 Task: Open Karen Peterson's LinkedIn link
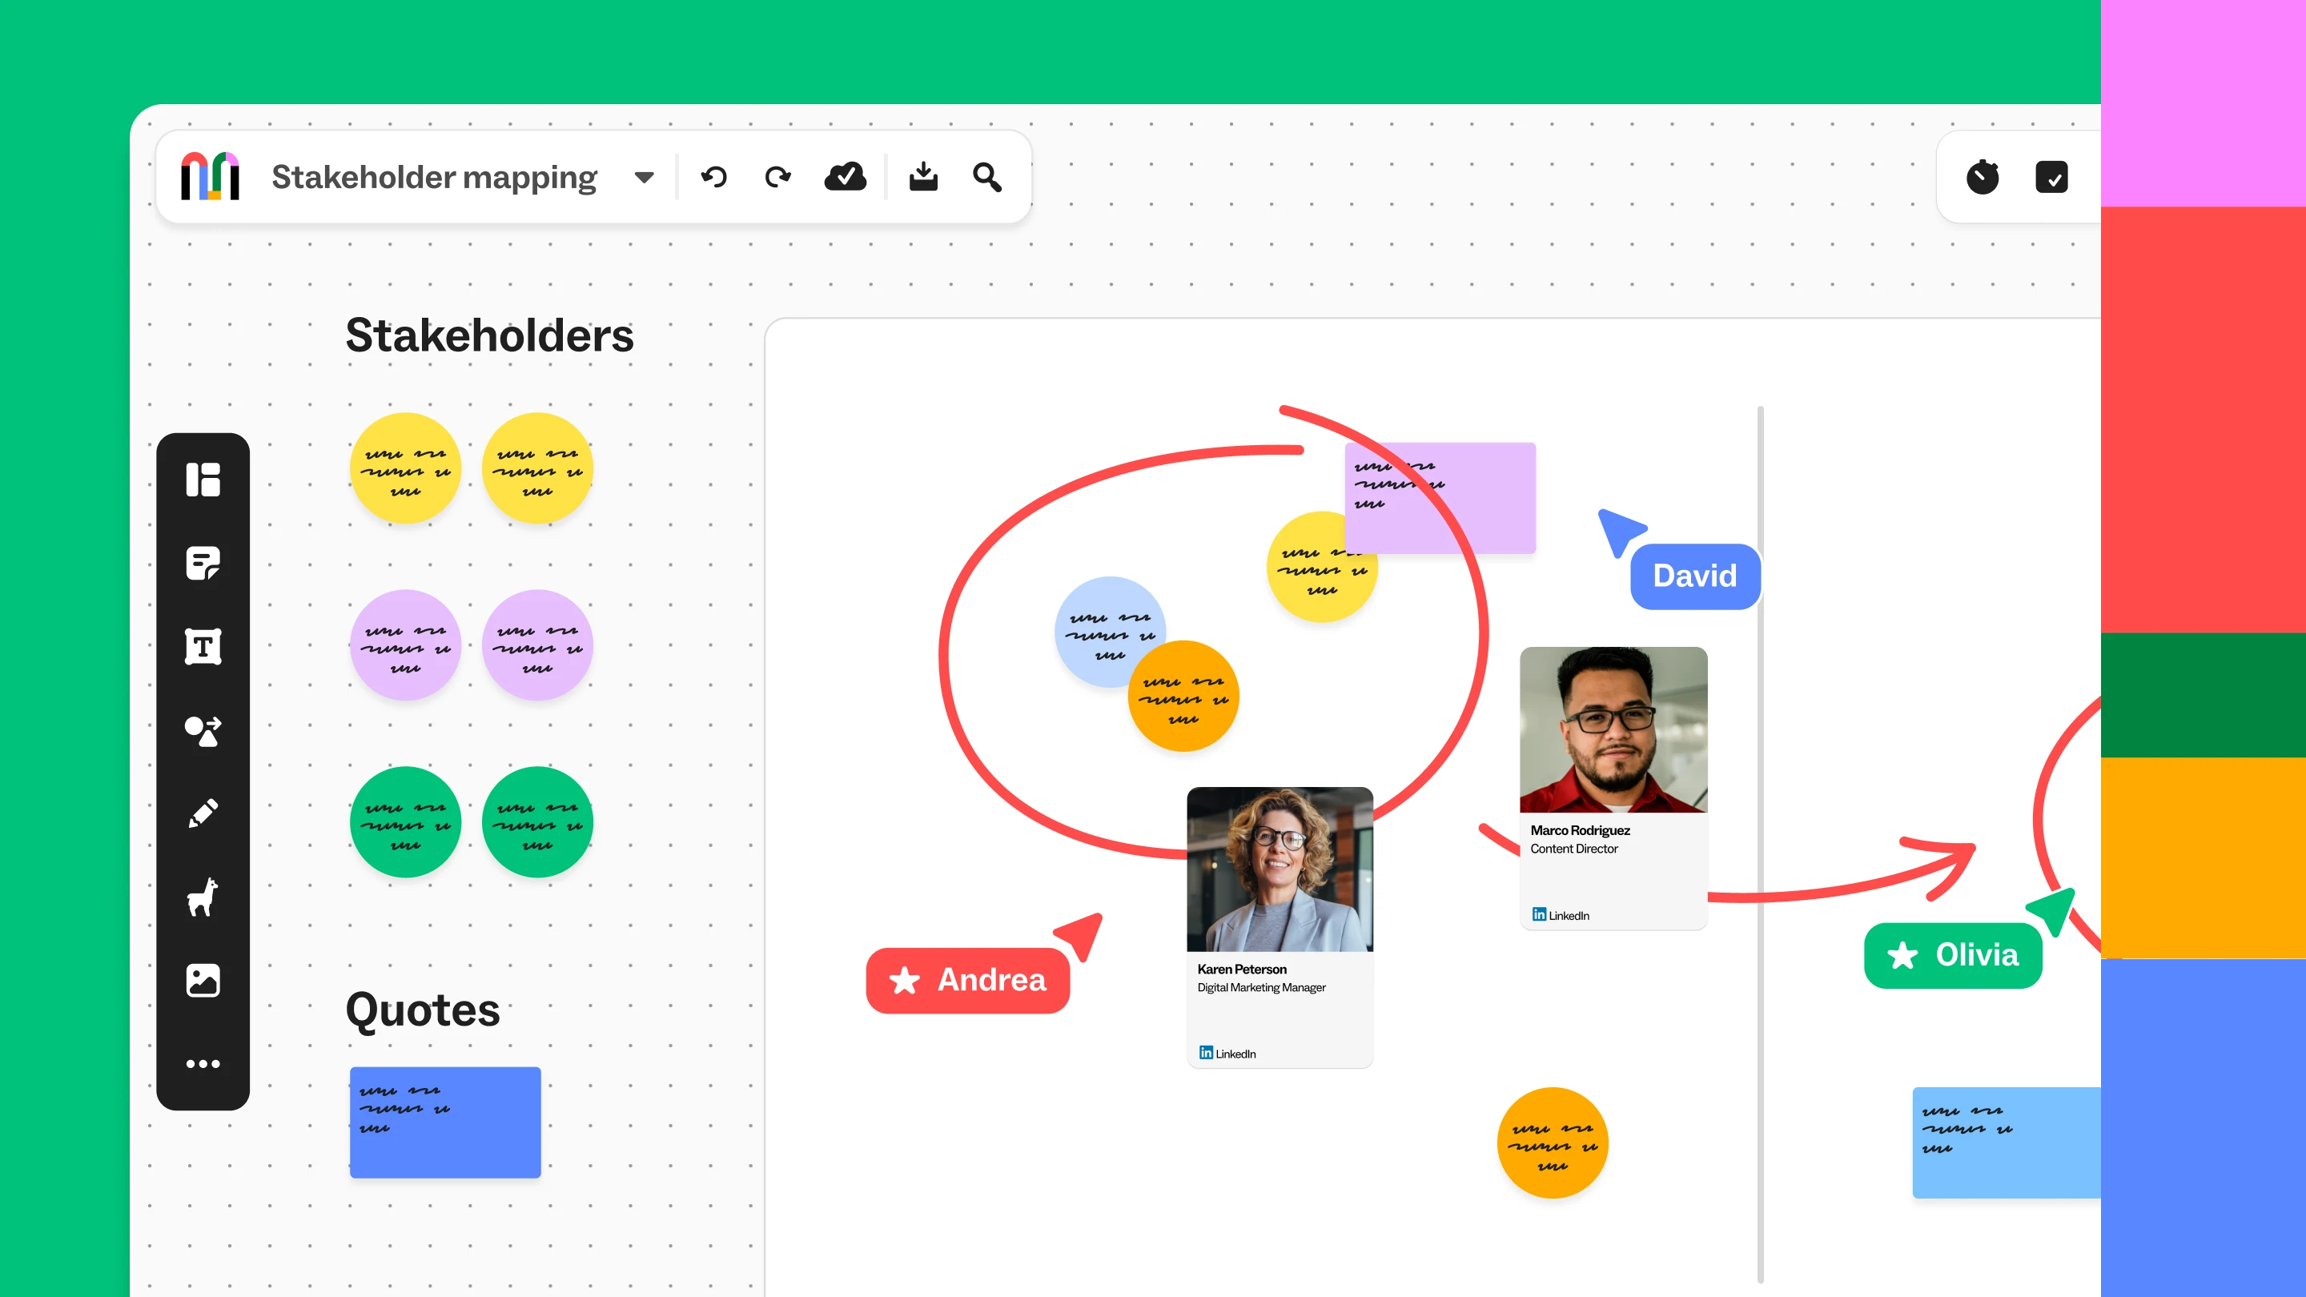(x=1227, y=1054)
